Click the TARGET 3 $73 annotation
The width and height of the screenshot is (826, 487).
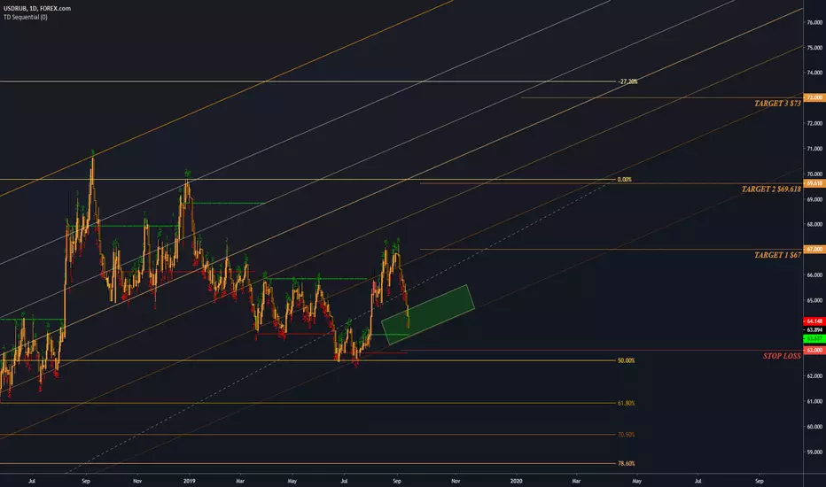click(x=777, y=104)
